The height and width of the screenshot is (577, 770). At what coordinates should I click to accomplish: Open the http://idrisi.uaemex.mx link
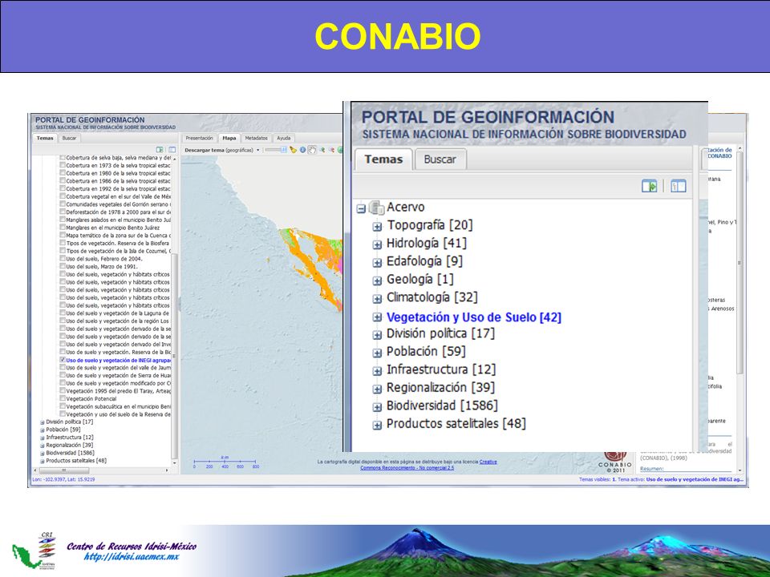click(131, 556)
